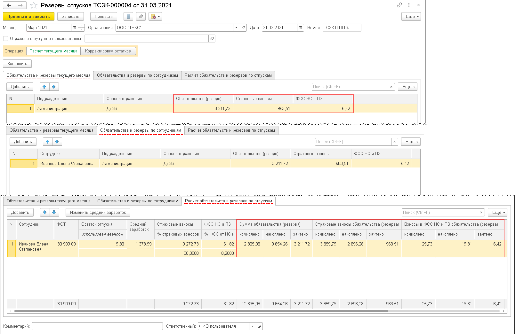
Task: Select the Расчет текущего месяца operation
Action: click(x=53, y=51)
